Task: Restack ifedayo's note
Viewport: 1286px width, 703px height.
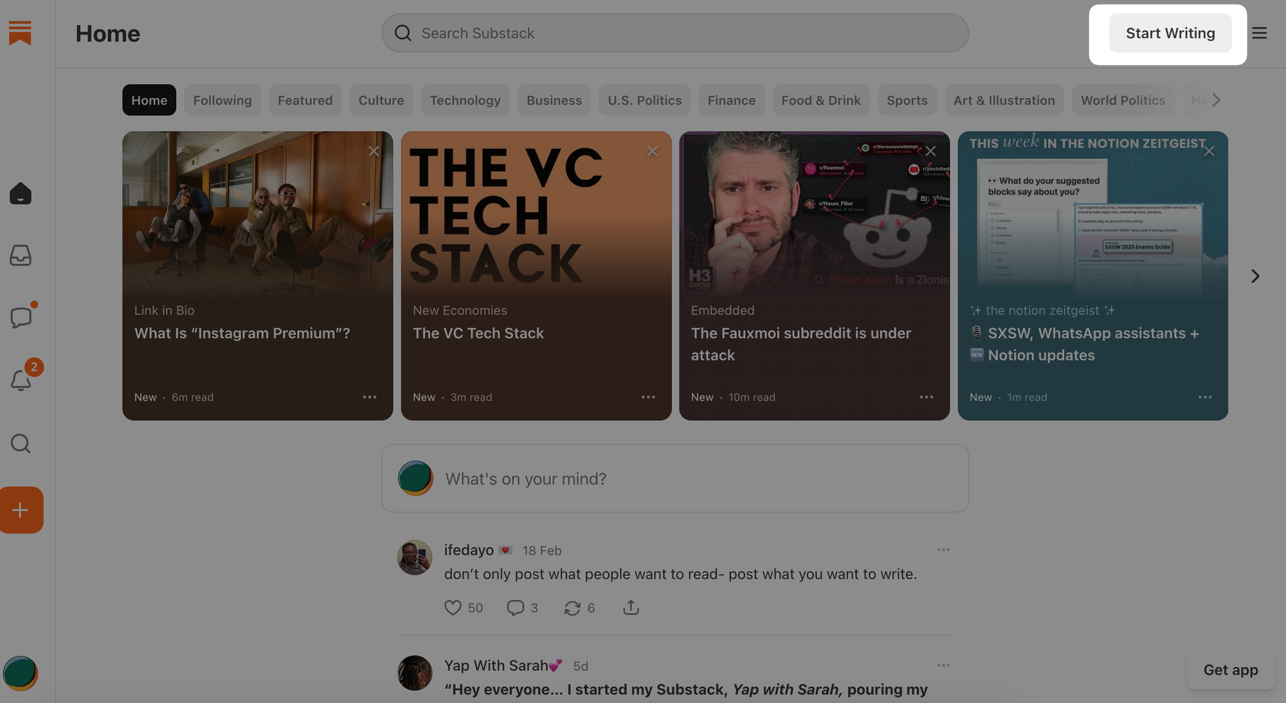Action: point(572,607)
